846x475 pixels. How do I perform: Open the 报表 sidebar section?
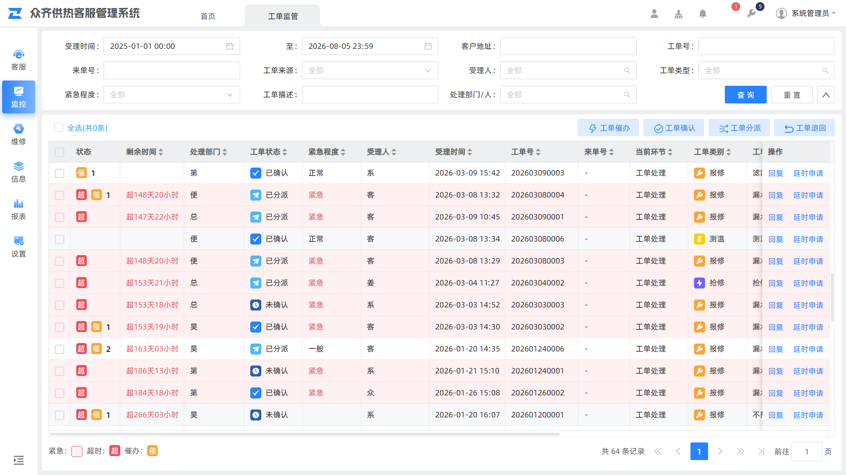pyautogui.click(x=19, y=209)
